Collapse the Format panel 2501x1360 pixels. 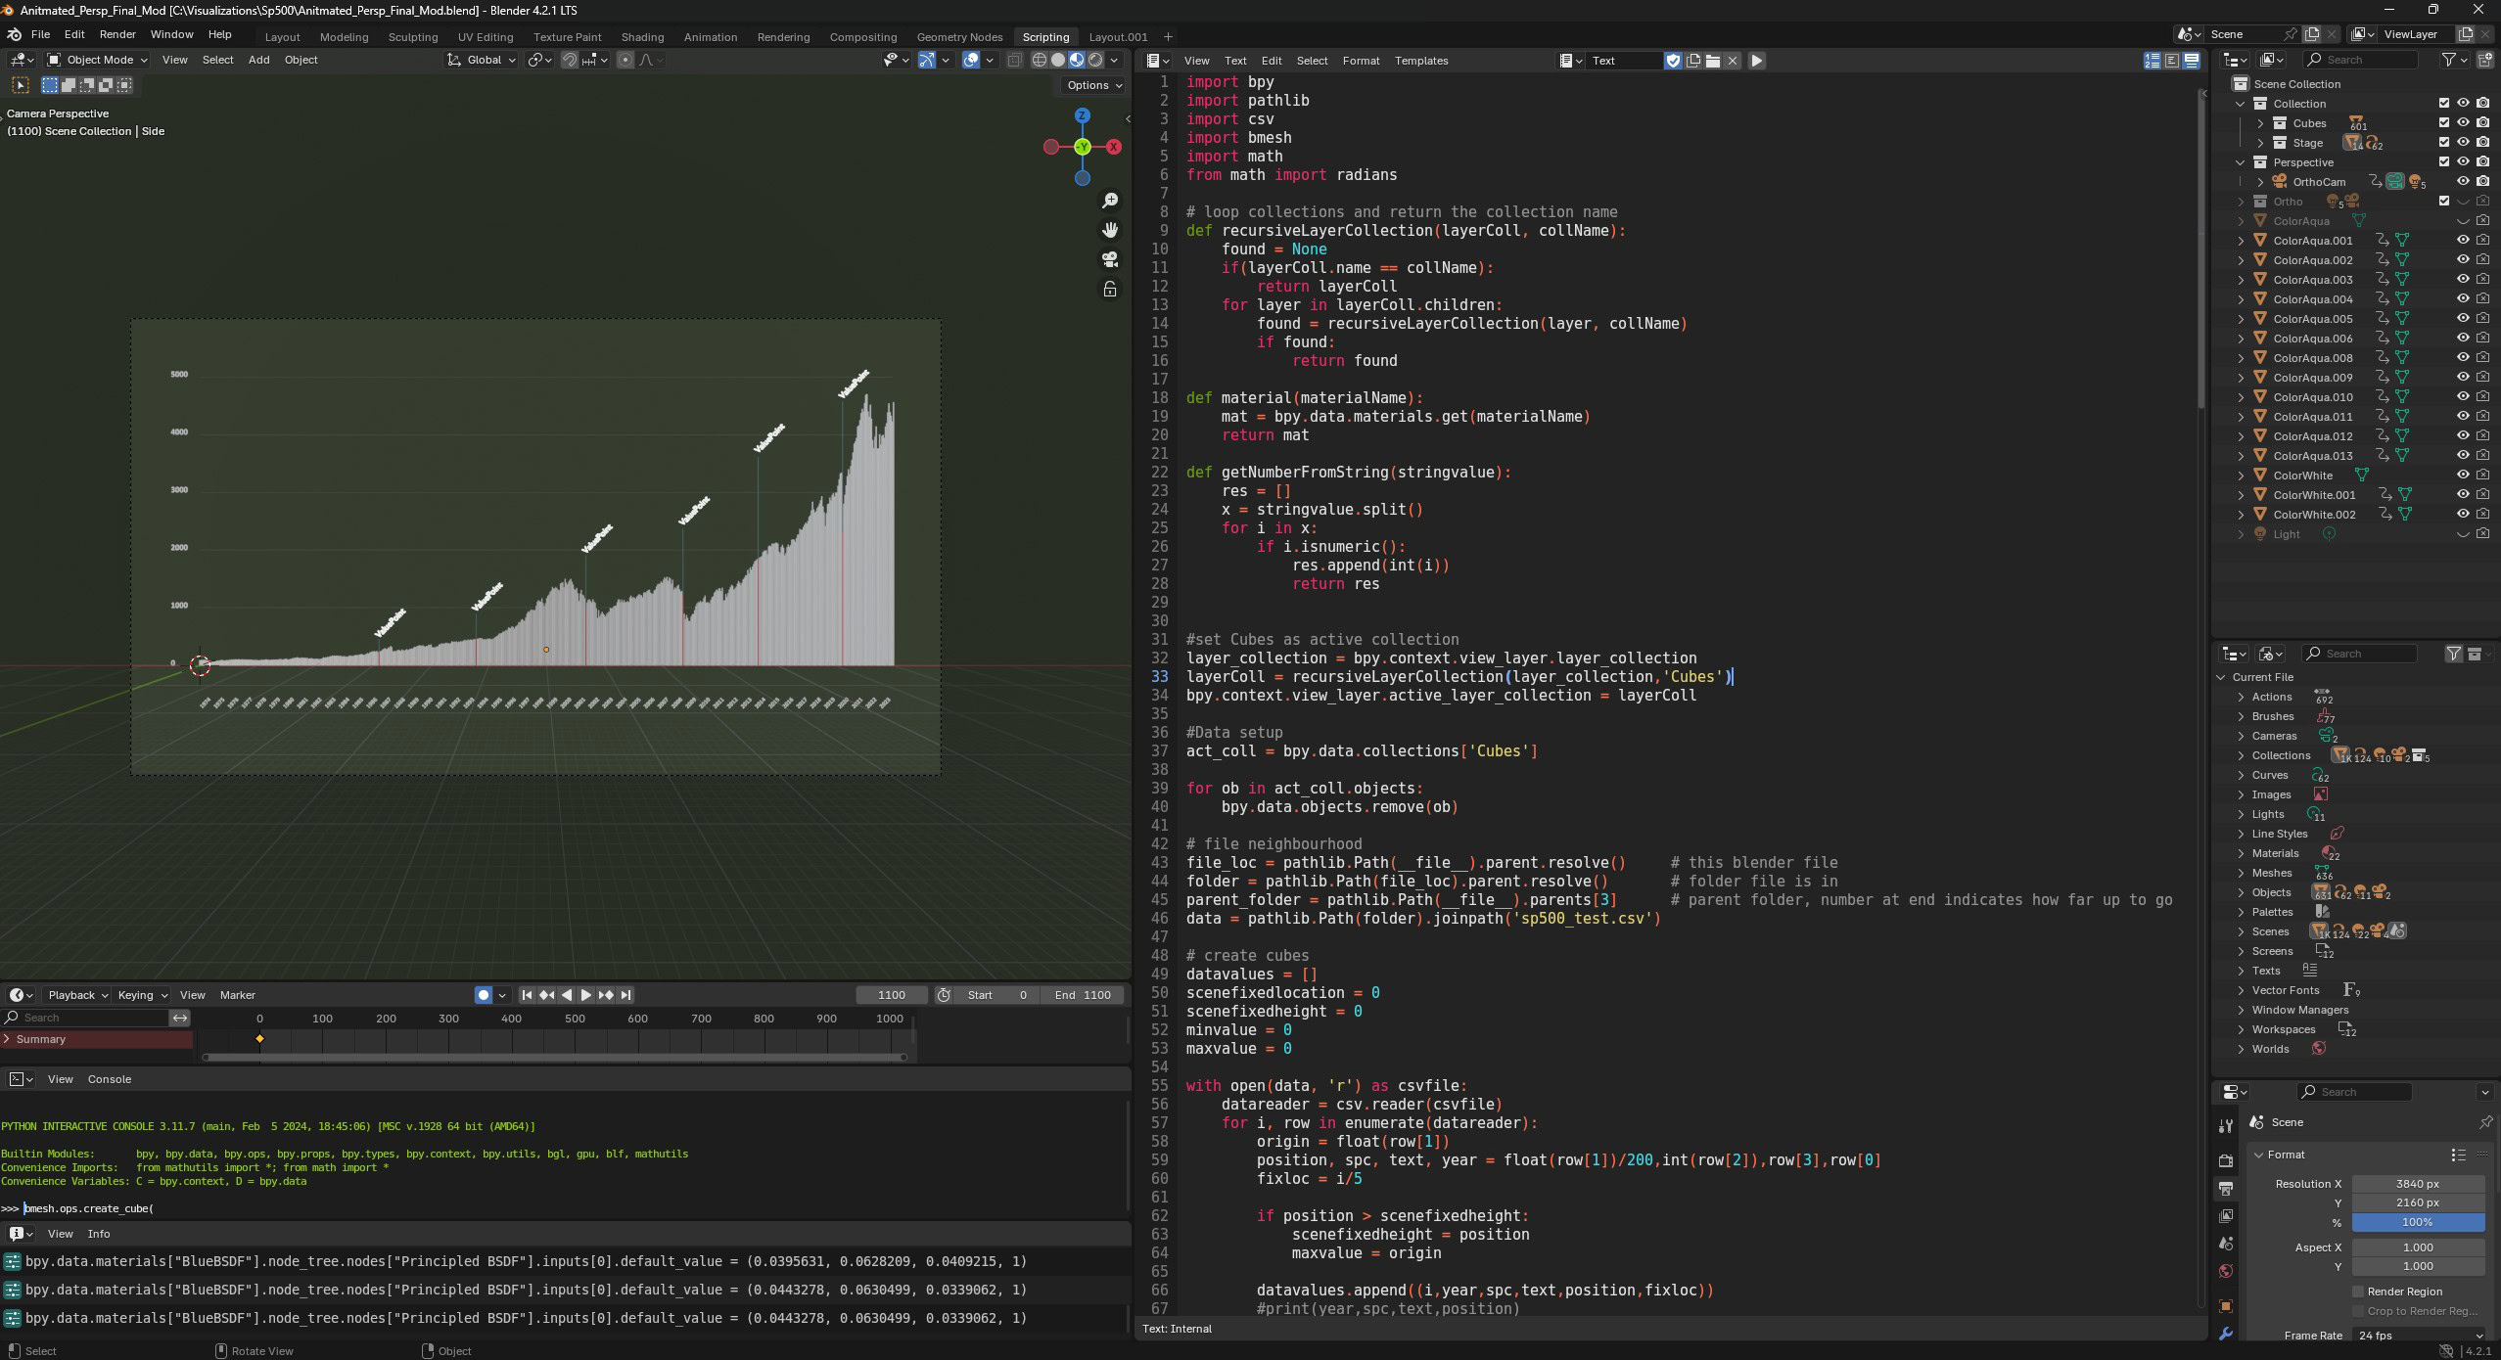point(2258,1155)
